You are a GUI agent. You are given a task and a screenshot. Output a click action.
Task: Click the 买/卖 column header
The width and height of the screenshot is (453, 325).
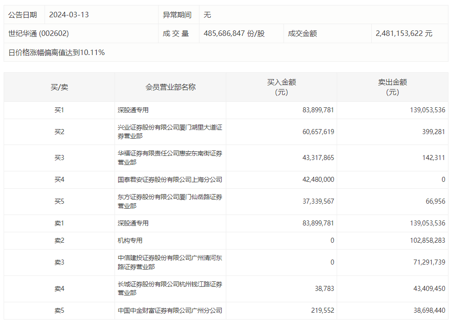(x=59, y=87)
